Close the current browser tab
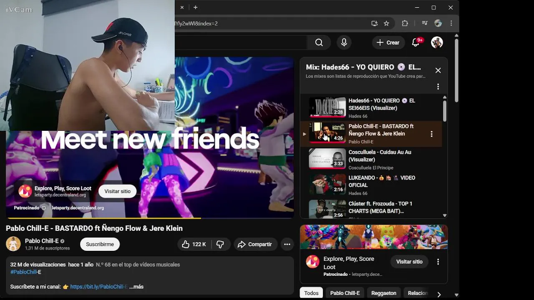 [182, 7]
